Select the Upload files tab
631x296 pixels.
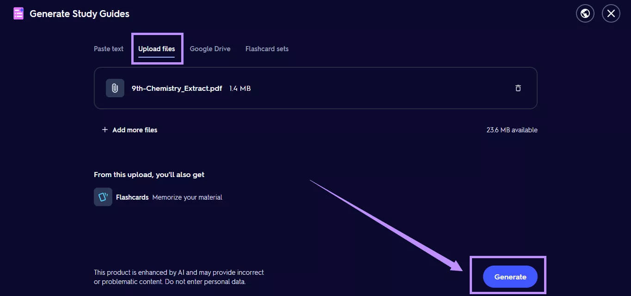[157, 49]
